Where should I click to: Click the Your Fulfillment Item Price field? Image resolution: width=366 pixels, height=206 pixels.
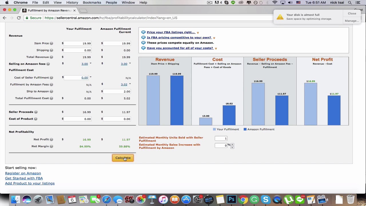tap(77, 43)
